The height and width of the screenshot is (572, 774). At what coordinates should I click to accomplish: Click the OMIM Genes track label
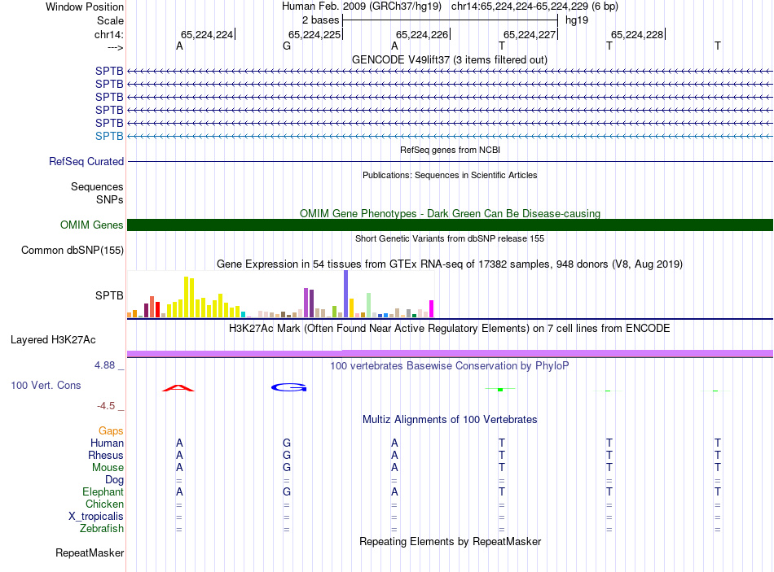click(x=91, y=225)
